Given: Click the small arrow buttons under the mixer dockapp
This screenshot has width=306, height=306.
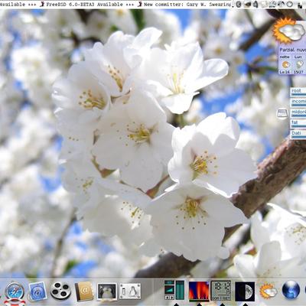Looking at the screenshot, I should point(169,298).
